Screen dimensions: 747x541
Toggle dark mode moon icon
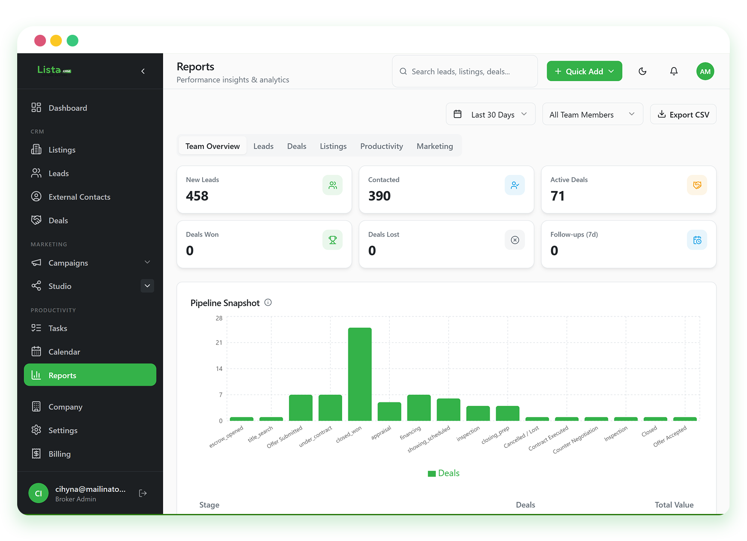pos(642,71)
